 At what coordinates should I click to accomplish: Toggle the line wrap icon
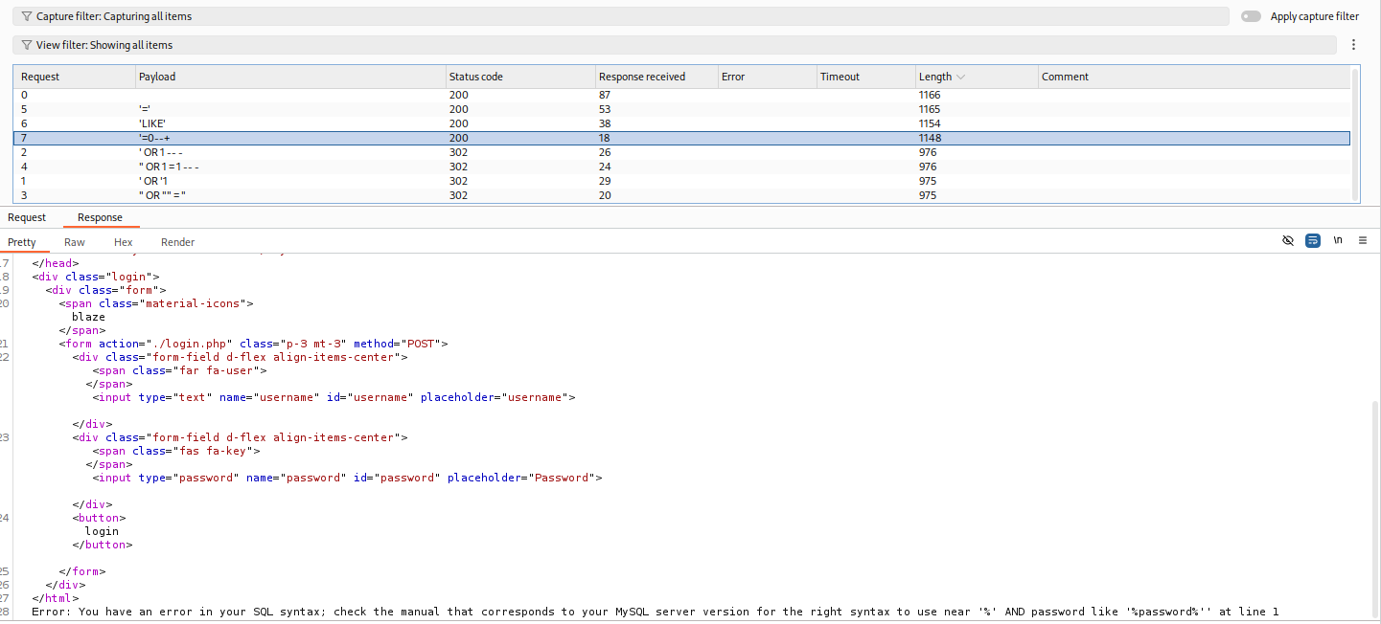[x=1313, y=240]
